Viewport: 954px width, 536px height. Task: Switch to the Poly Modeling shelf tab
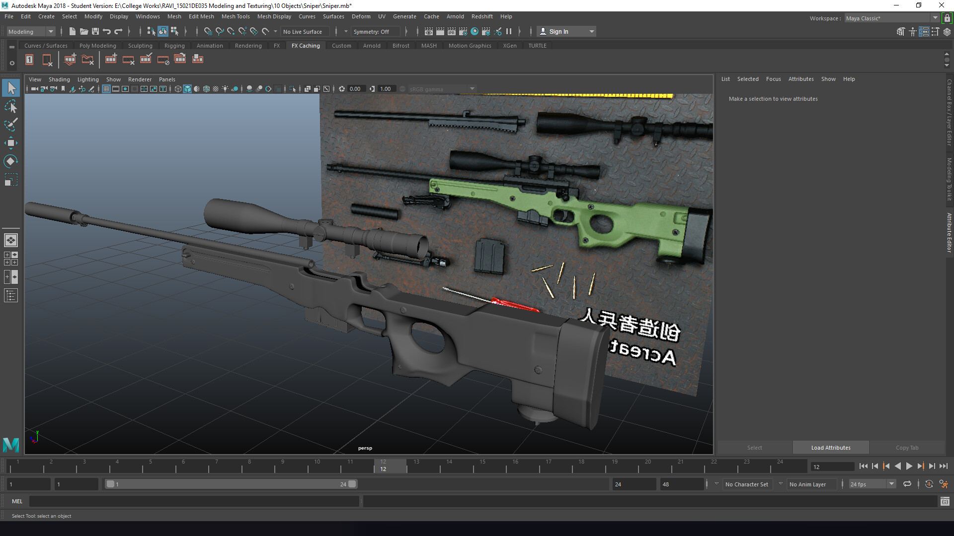pyautogui.click(x=98, y=45)
